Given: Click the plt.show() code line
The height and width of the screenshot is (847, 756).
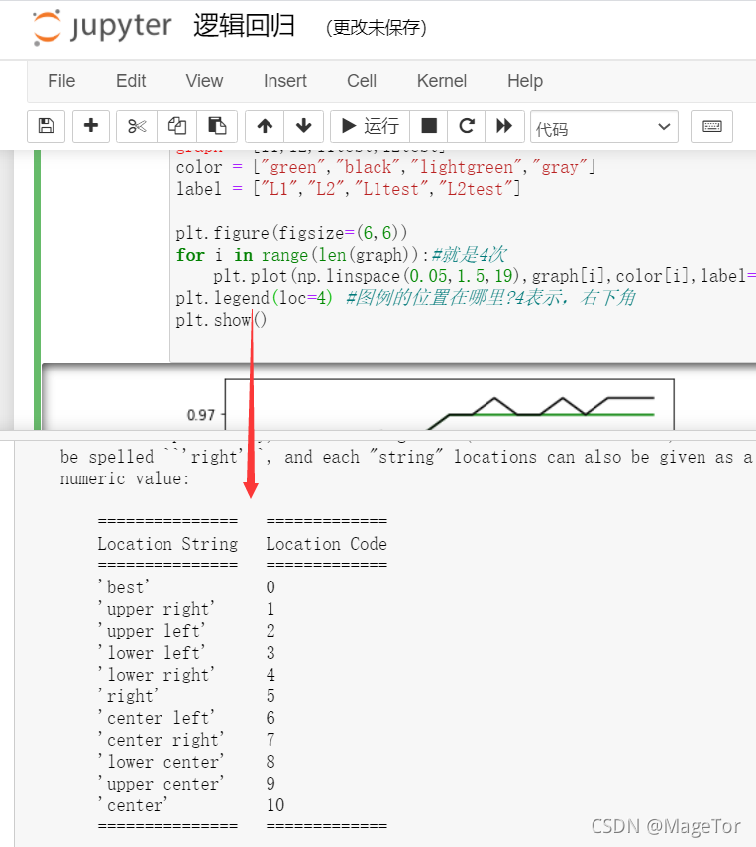Looking at the screenshot, I should 221,320.
